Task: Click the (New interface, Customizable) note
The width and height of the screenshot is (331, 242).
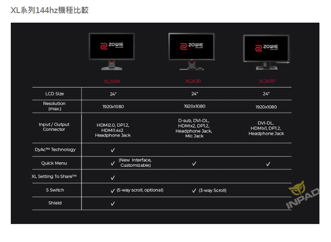Action: 135,163
